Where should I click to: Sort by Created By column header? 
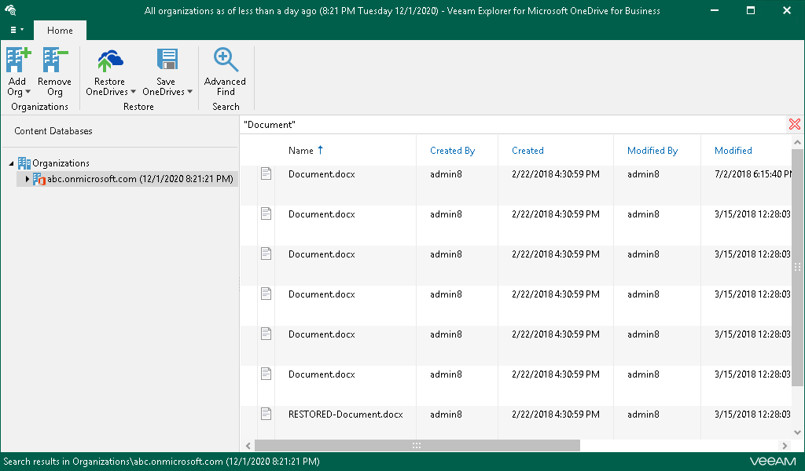pos(452,150)
